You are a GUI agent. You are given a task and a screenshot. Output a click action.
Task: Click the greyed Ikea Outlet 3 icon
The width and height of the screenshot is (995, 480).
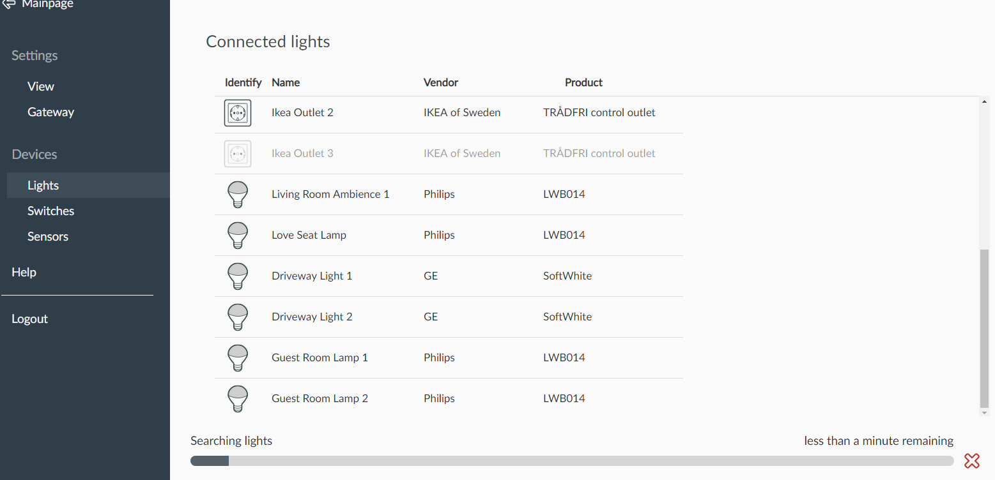tap(238, 154)
